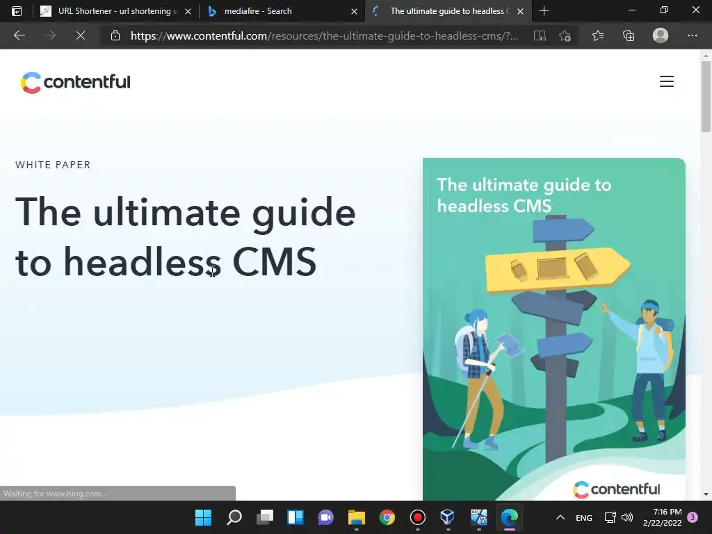Screen dimensions: 712x534
Task: Open network settings tray icon
Action: (610, 517)
